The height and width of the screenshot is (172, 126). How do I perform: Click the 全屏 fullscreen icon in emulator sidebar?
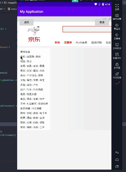pos(117,5)
